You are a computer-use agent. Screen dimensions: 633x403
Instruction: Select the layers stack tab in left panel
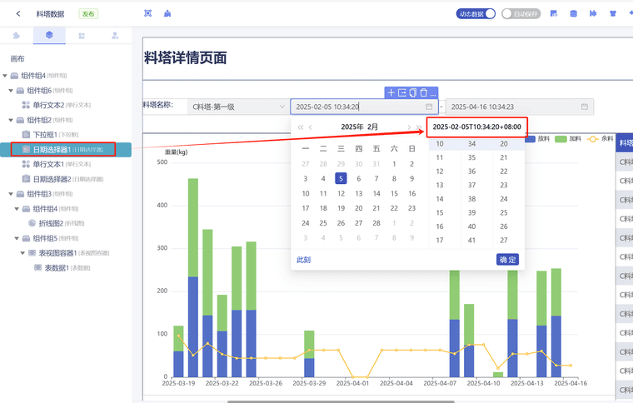(49, 35)
